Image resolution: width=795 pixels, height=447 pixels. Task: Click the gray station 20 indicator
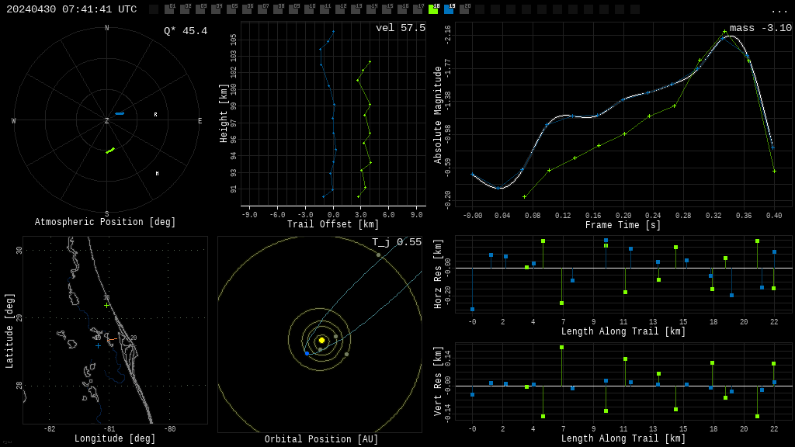click(464, 9)
